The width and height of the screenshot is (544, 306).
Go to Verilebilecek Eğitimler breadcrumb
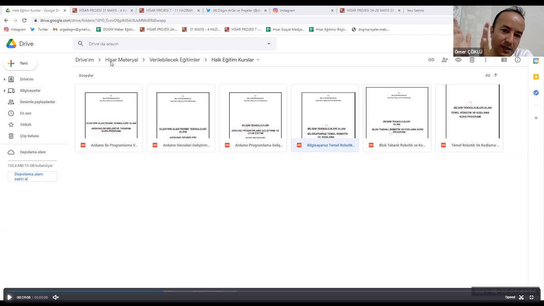click(175, 60)
